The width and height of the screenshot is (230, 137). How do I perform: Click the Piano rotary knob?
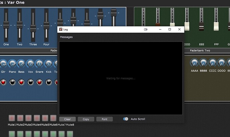[12, 64]
